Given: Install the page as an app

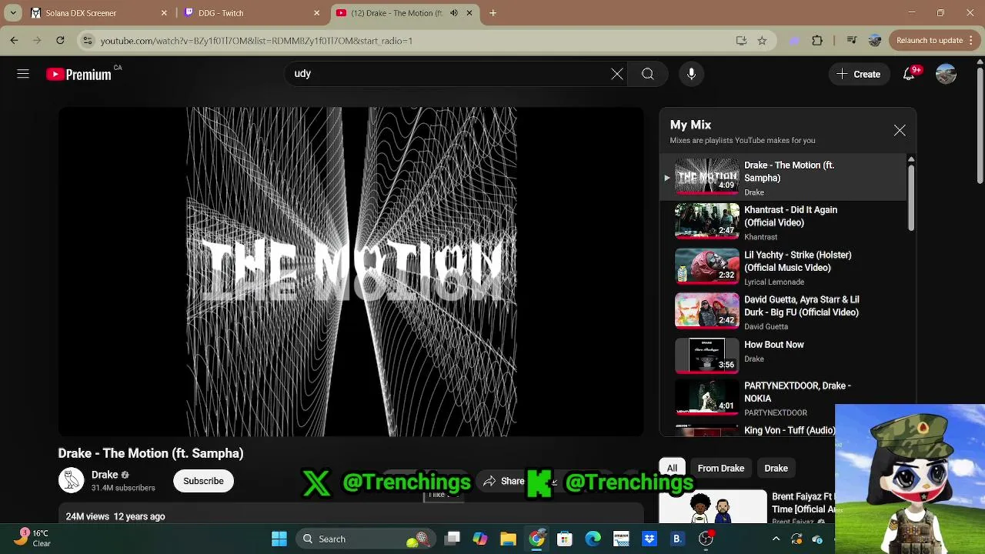Looking at the screenshot, I should click(741, 40).
